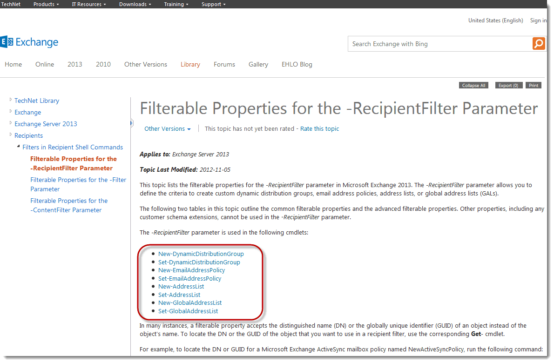Collapse Filters in Recipient Shell Commands arrow
The image size is (554, 363).
tap(18, 146)
